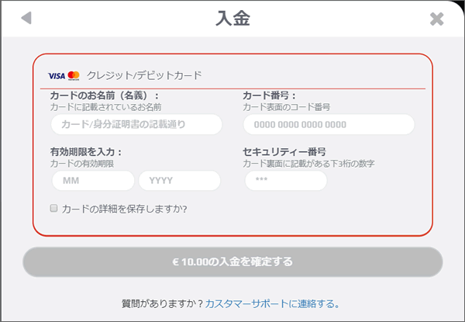Click the VISA logo
465x322 pixels.
tap(57, 76)
